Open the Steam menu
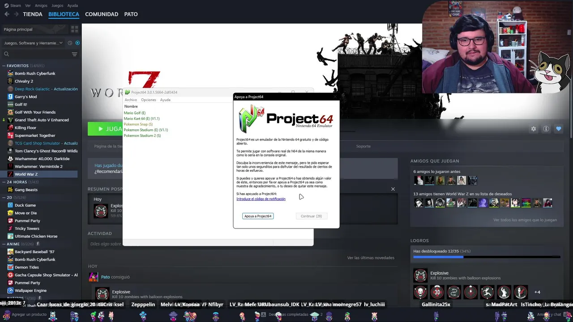This screenshot has width=573, height=322. (x=13, y=5)
